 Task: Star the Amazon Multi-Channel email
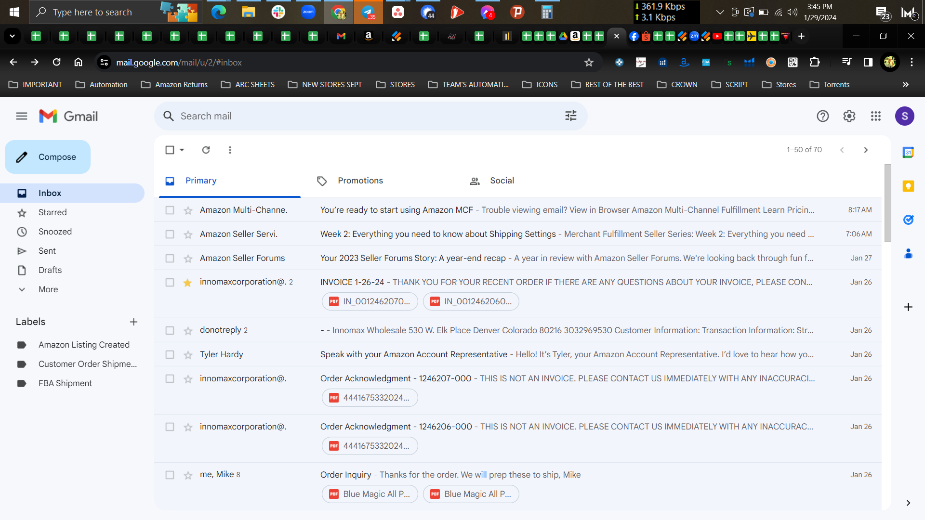point(188,210)
